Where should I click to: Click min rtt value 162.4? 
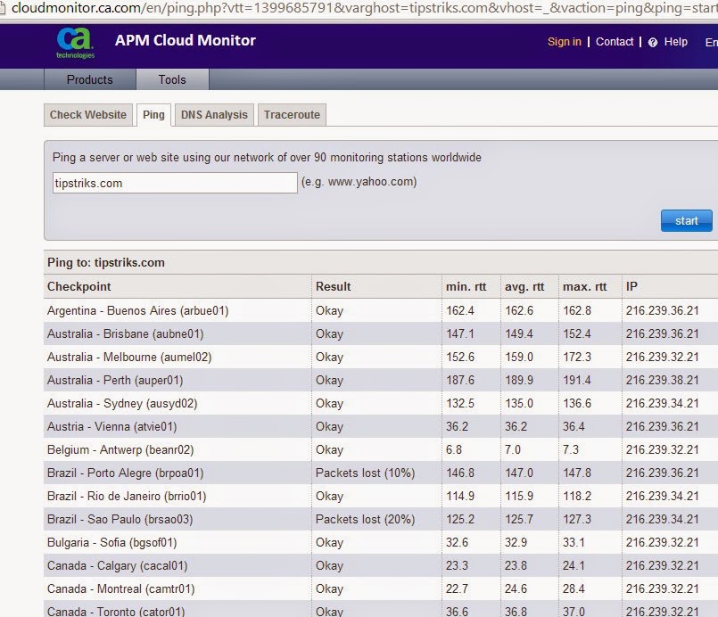pyautogui.click(x=460, y=311)
